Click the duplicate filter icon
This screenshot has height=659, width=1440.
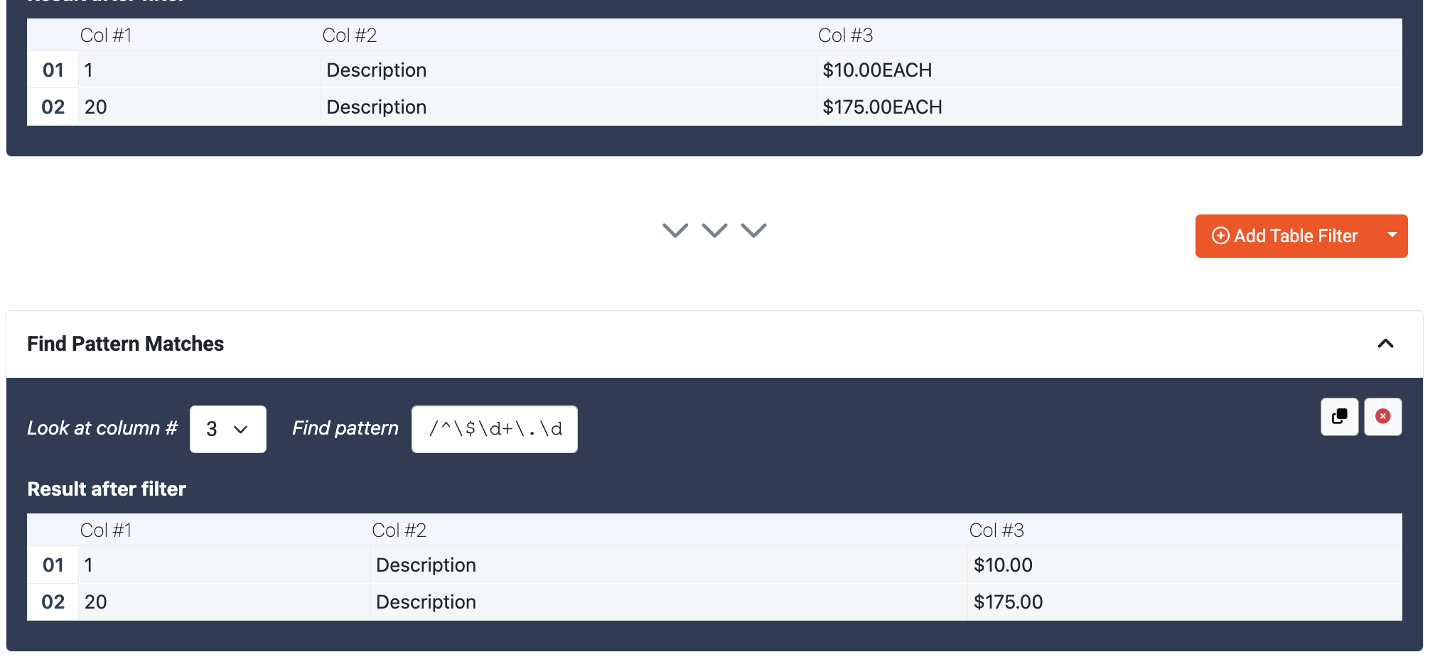coord(1339,417)
